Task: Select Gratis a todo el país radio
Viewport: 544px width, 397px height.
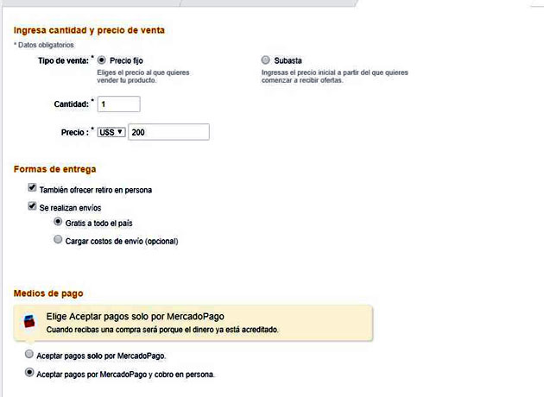Action: (x=58, y=222)
